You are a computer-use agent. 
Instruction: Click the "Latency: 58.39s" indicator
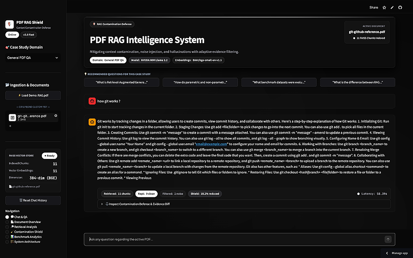point(372,194)
